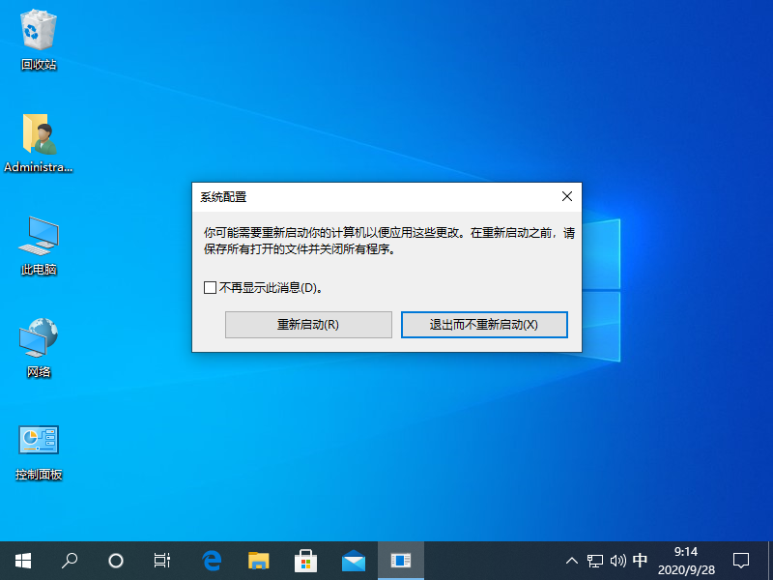The image size is (773, 580).
Task: Open File Explorer from the taskbar
Action: point(259,561)
